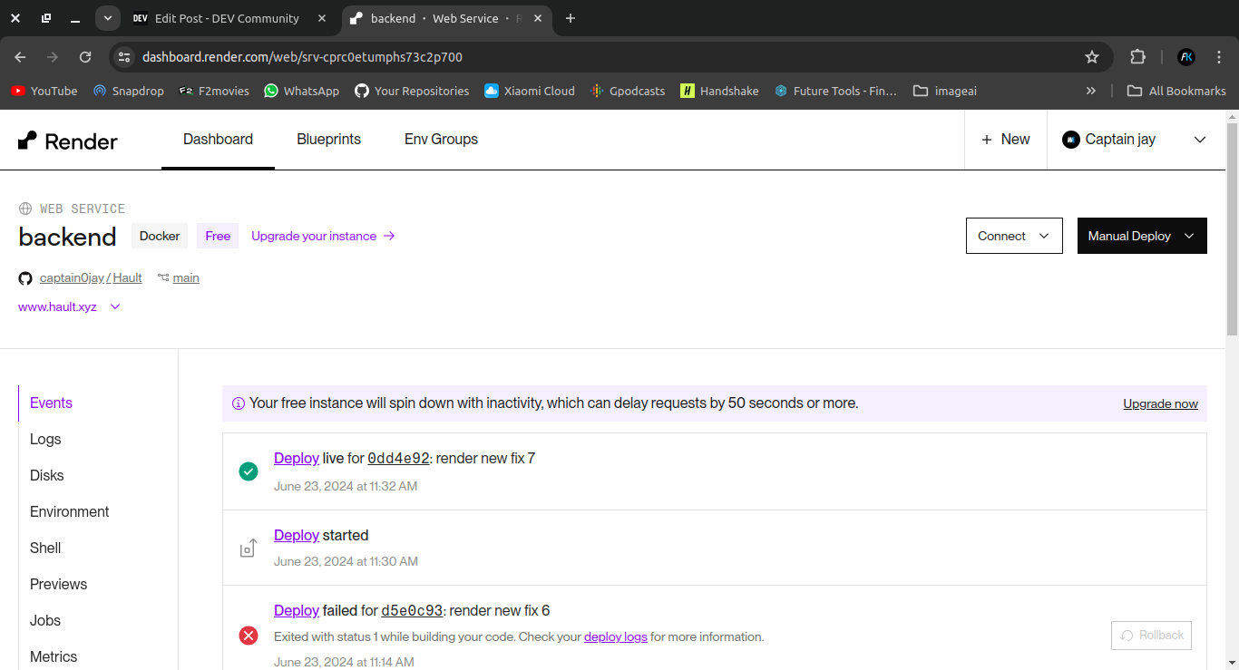Reload the page with refresh icon
The width and height of the screenshot is (1239, 670).
[x=85, y=57]
